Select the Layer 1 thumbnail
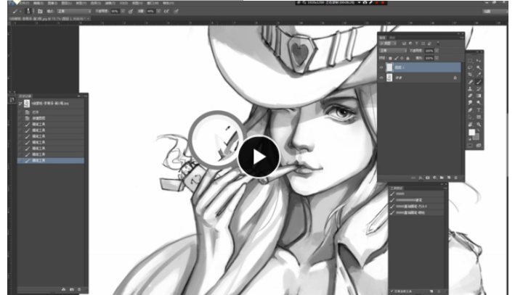Viewport: 515px width, 295px height. 389,67
